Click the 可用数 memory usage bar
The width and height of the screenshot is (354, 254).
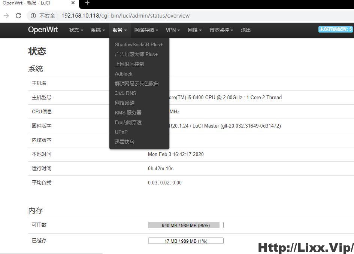pyautogui.click(x=185, y=225)
